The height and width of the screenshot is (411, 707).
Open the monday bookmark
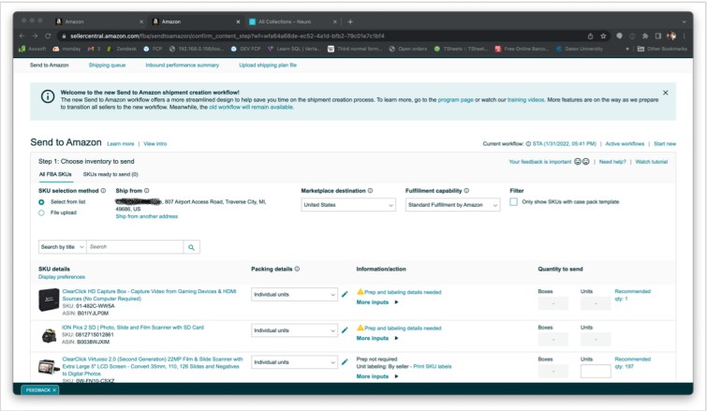pos(66,49)
